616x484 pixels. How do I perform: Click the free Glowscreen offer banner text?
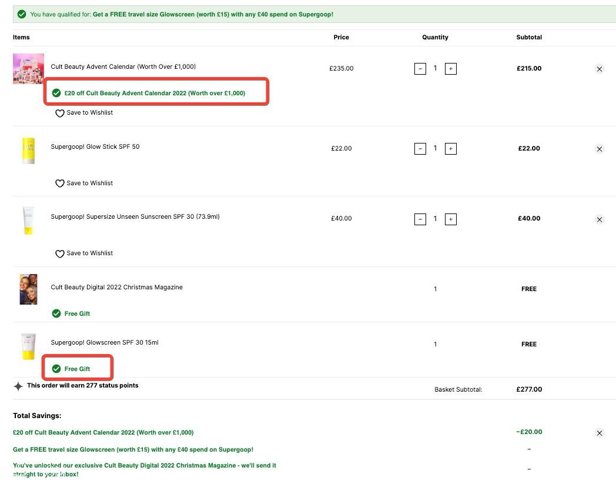tap(213, 14)
